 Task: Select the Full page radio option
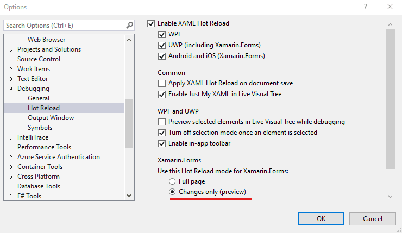(172, 181)
